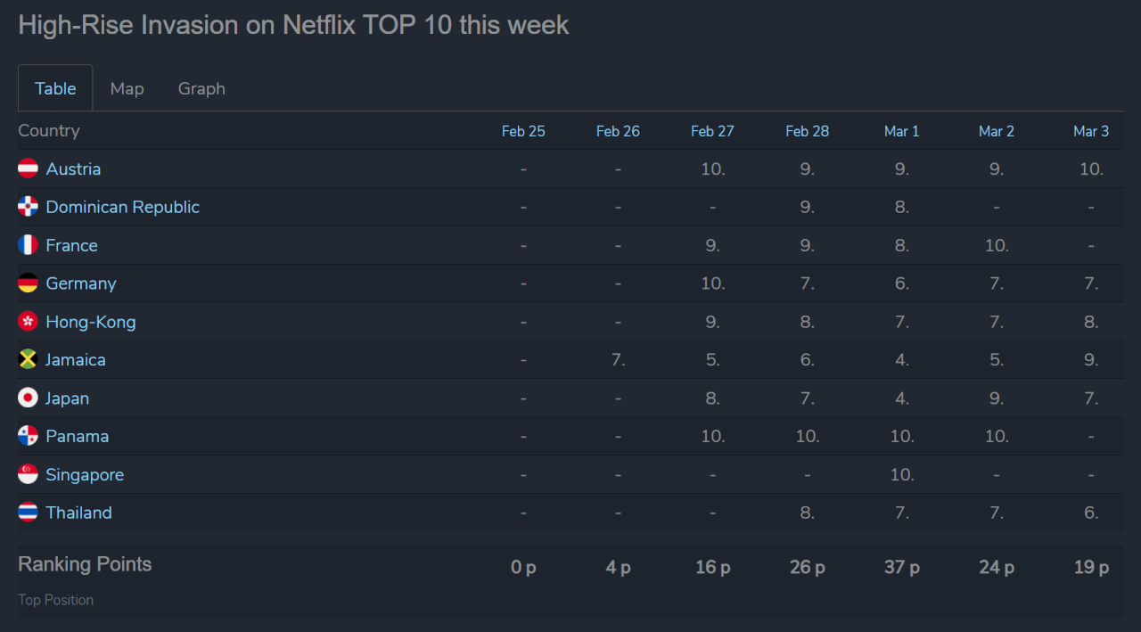Click the Panama flag icon
The width and height of the screenshot is (1141, 632).
pos(29,437)
